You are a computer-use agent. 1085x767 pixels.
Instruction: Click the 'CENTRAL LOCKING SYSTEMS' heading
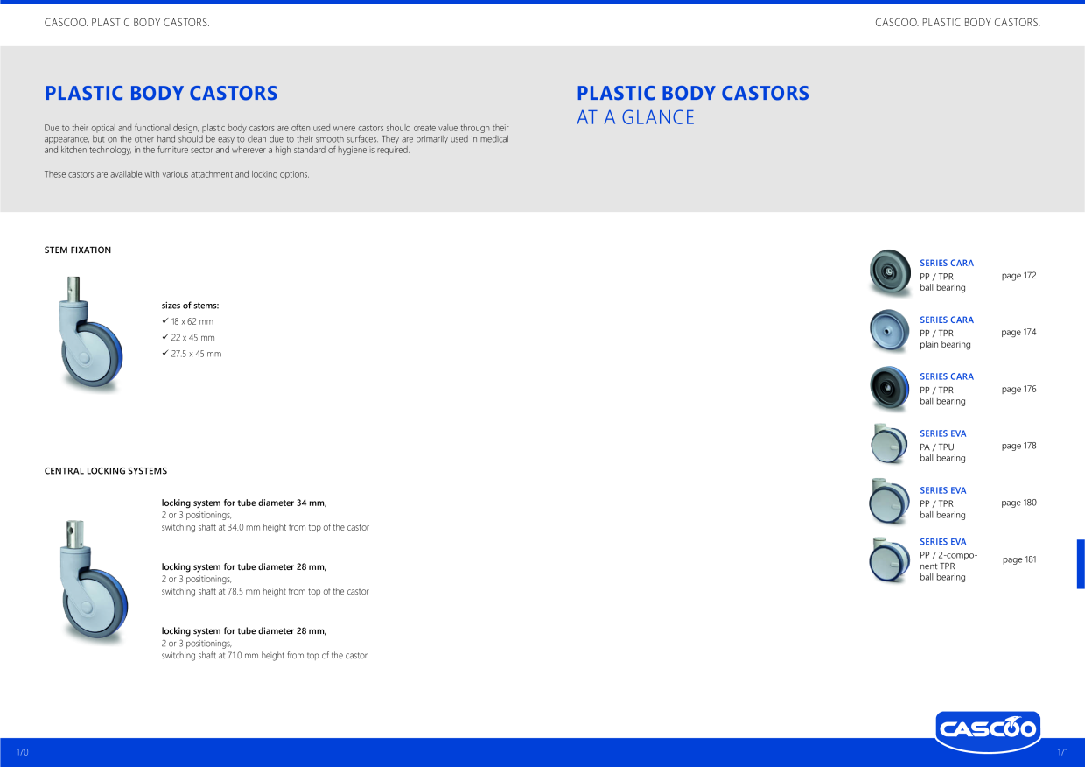click(106, 471)
